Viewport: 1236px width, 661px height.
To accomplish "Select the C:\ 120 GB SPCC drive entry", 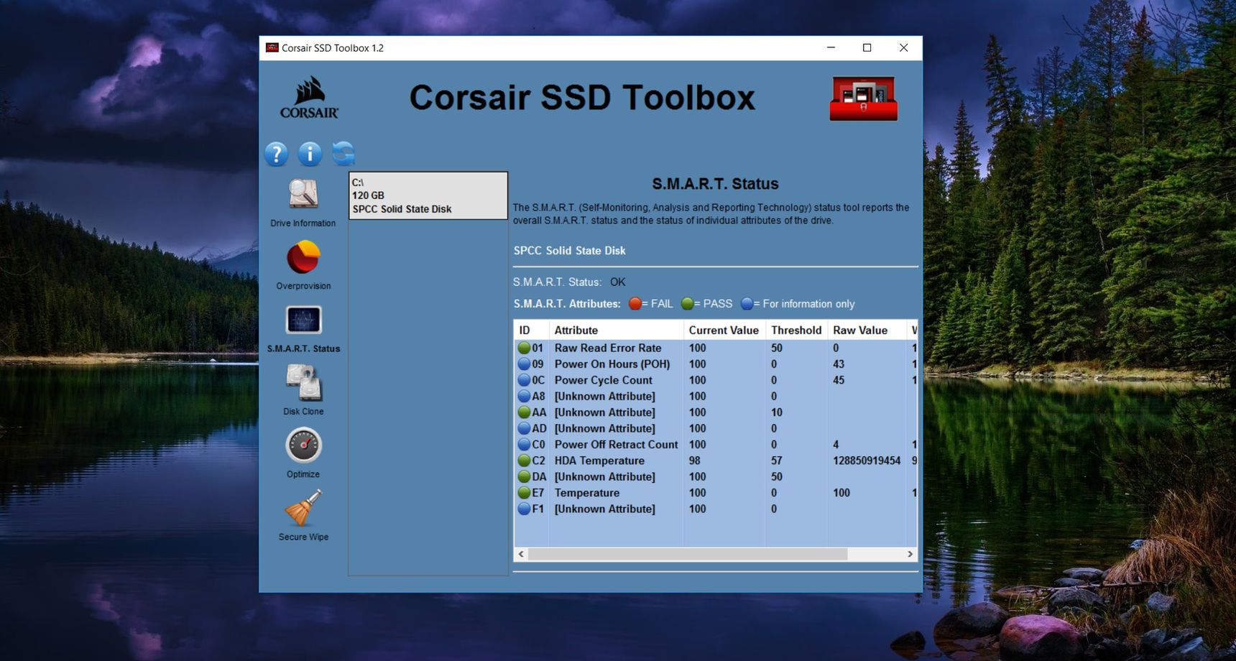I will [x=428, y=195].
